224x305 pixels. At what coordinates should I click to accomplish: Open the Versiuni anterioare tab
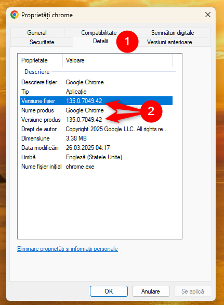(169, 42)
